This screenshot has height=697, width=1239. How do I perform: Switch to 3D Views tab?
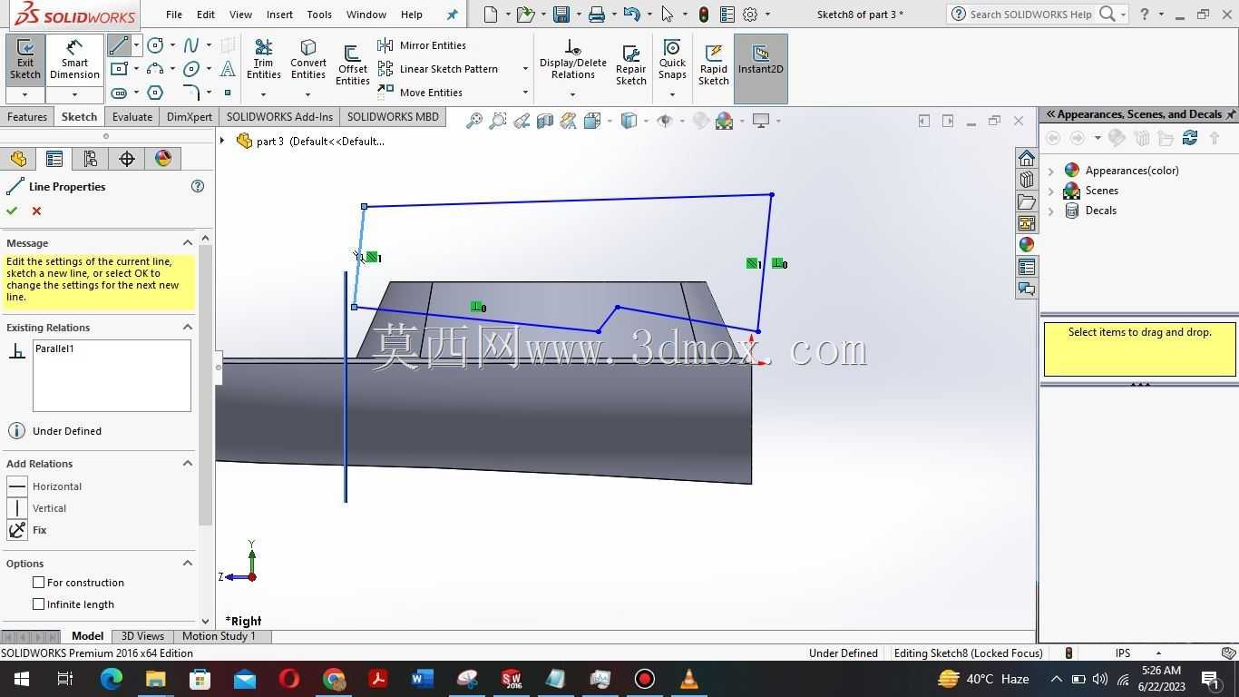142,636
